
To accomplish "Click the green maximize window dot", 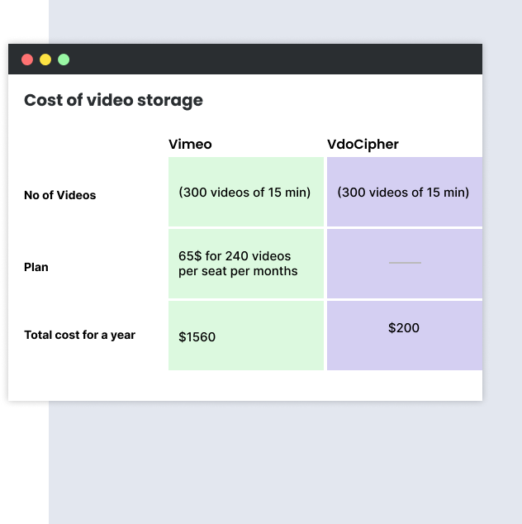I will pyautogui.click(x=64, y=60).
